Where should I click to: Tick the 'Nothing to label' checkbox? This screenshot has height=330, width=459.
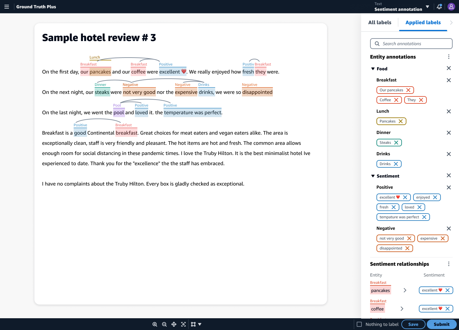pos(359,324)
